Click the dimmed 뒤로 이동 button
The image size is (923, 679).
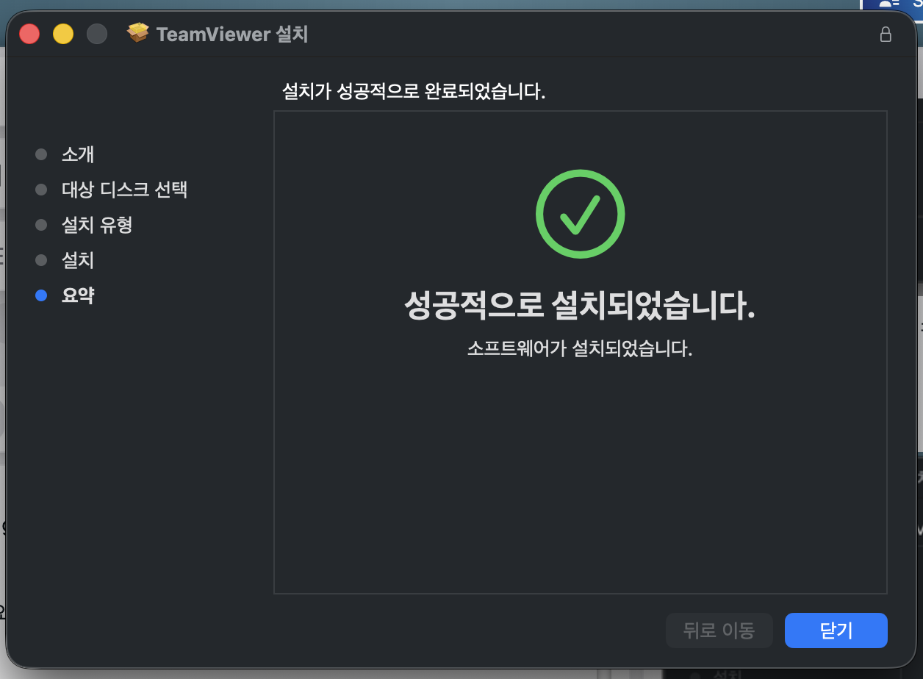coord(719,630)
